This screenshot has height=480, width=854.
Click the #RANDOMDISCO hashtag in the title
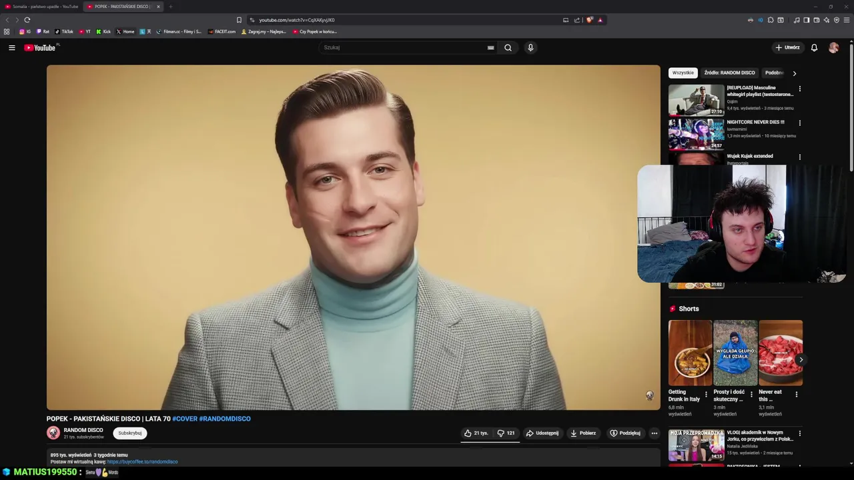coord(225,419)
